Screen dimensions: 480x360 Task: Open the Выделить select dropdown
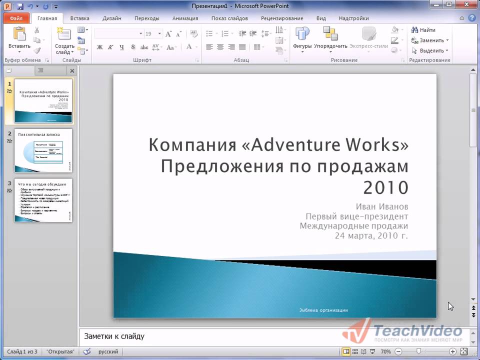click(430, 50)
